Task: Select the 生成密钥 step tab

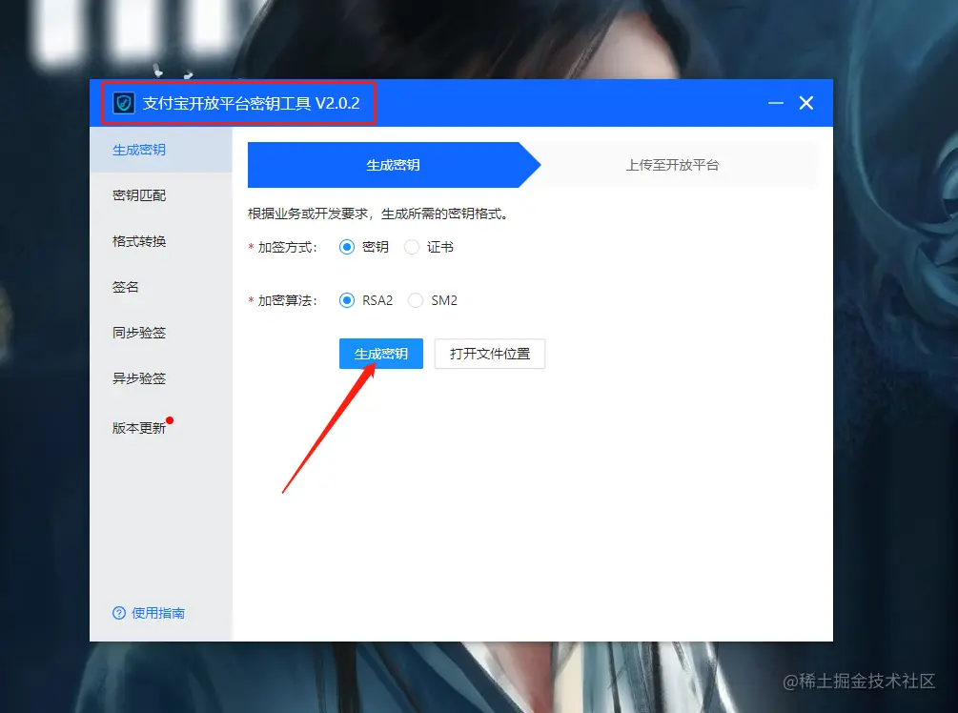Action: coord(394,165)
